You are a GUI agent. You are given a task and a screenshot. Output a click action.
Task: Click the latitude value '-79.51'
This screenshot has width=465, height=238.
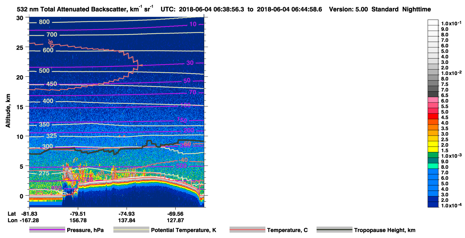click(x=78, y=213)
